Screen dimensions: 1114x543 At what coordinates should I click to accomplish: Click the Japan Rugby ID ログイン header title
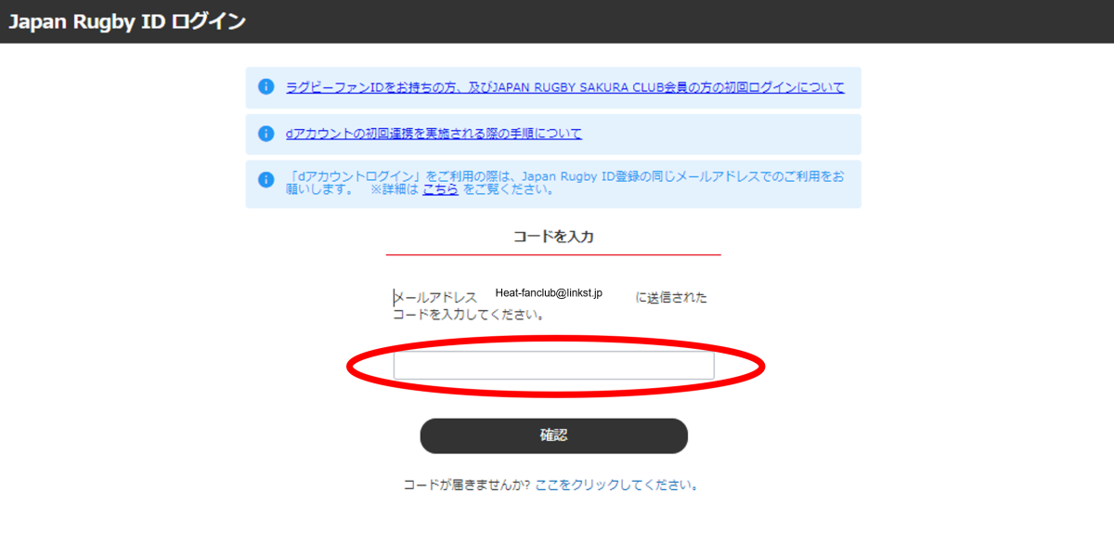coord(127,21)
